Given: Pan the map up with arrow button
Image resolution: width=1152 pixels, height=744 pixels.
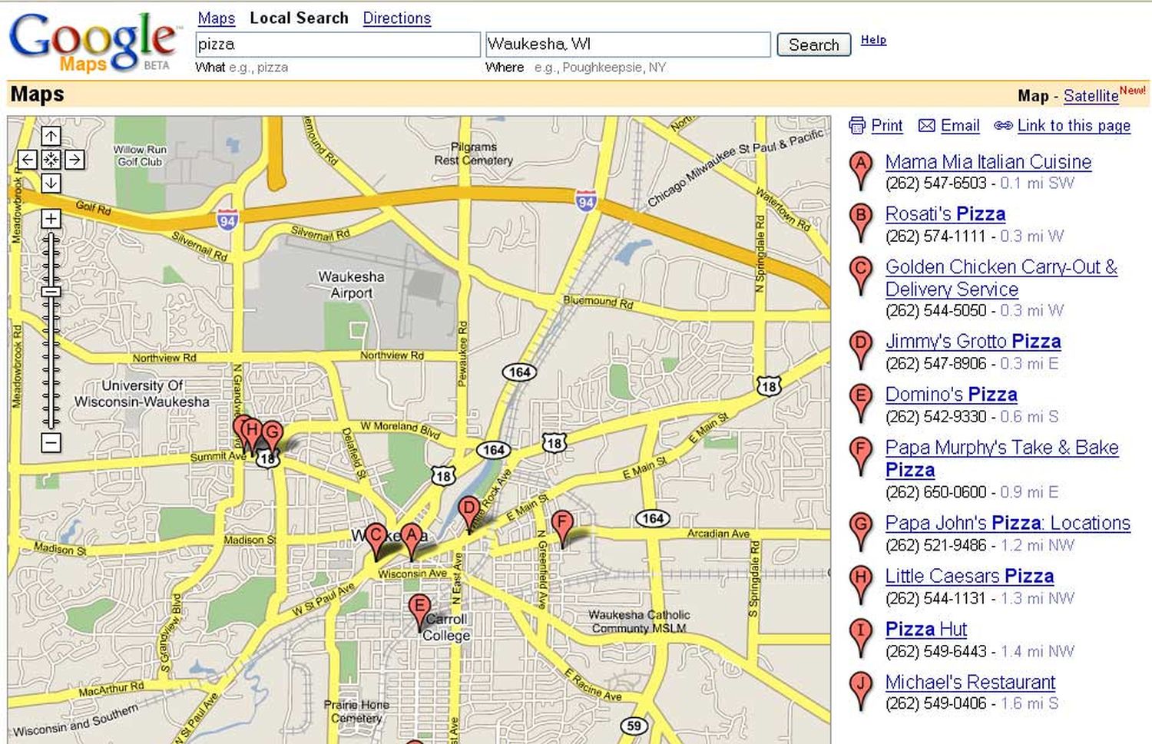Looking at the screenshot, I should (x=51, y=137).
